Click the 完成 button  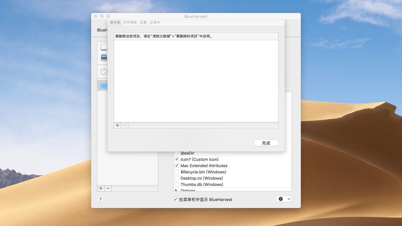(266, 143)
